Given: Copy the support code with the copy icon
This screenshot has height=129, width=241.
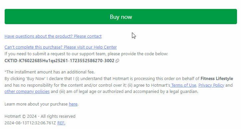Looking at the screenshot, I should tap(117, 61).
